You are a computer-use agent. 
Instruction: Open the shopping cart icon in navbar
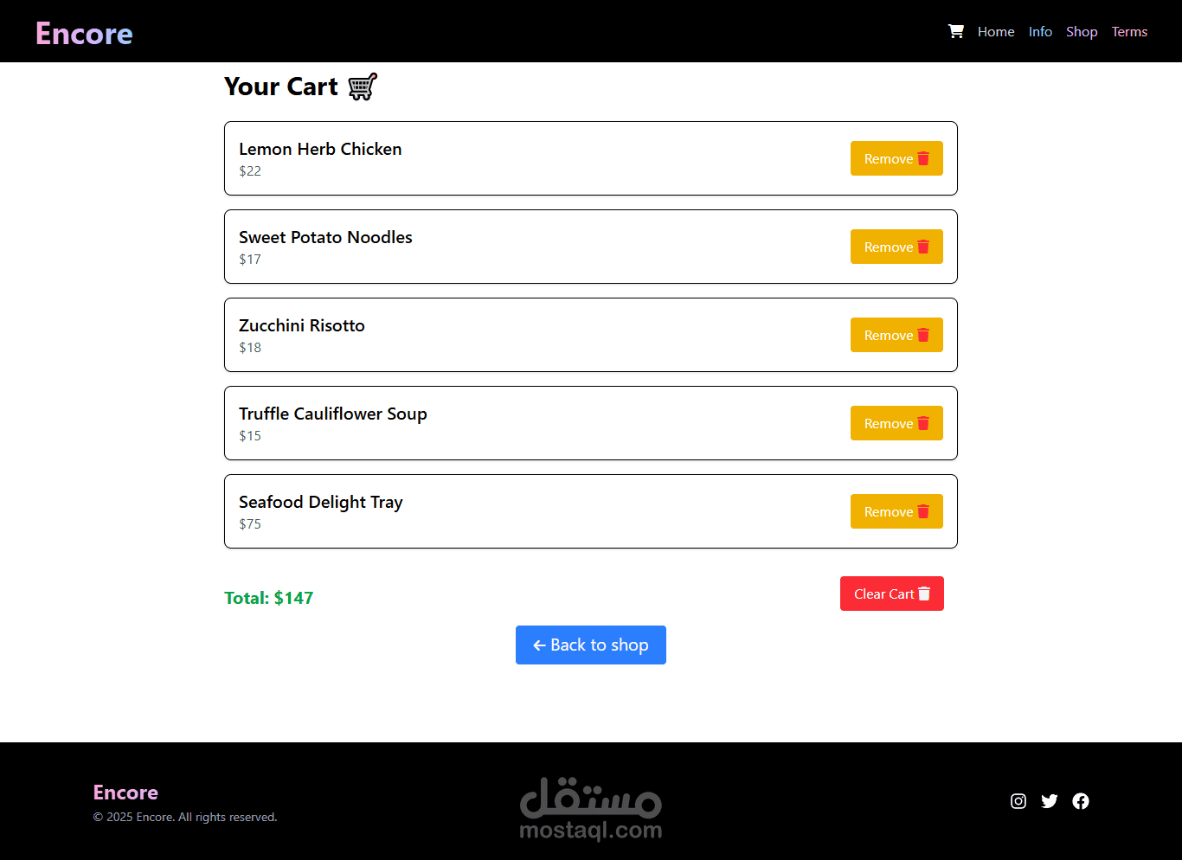click(956, 31)
